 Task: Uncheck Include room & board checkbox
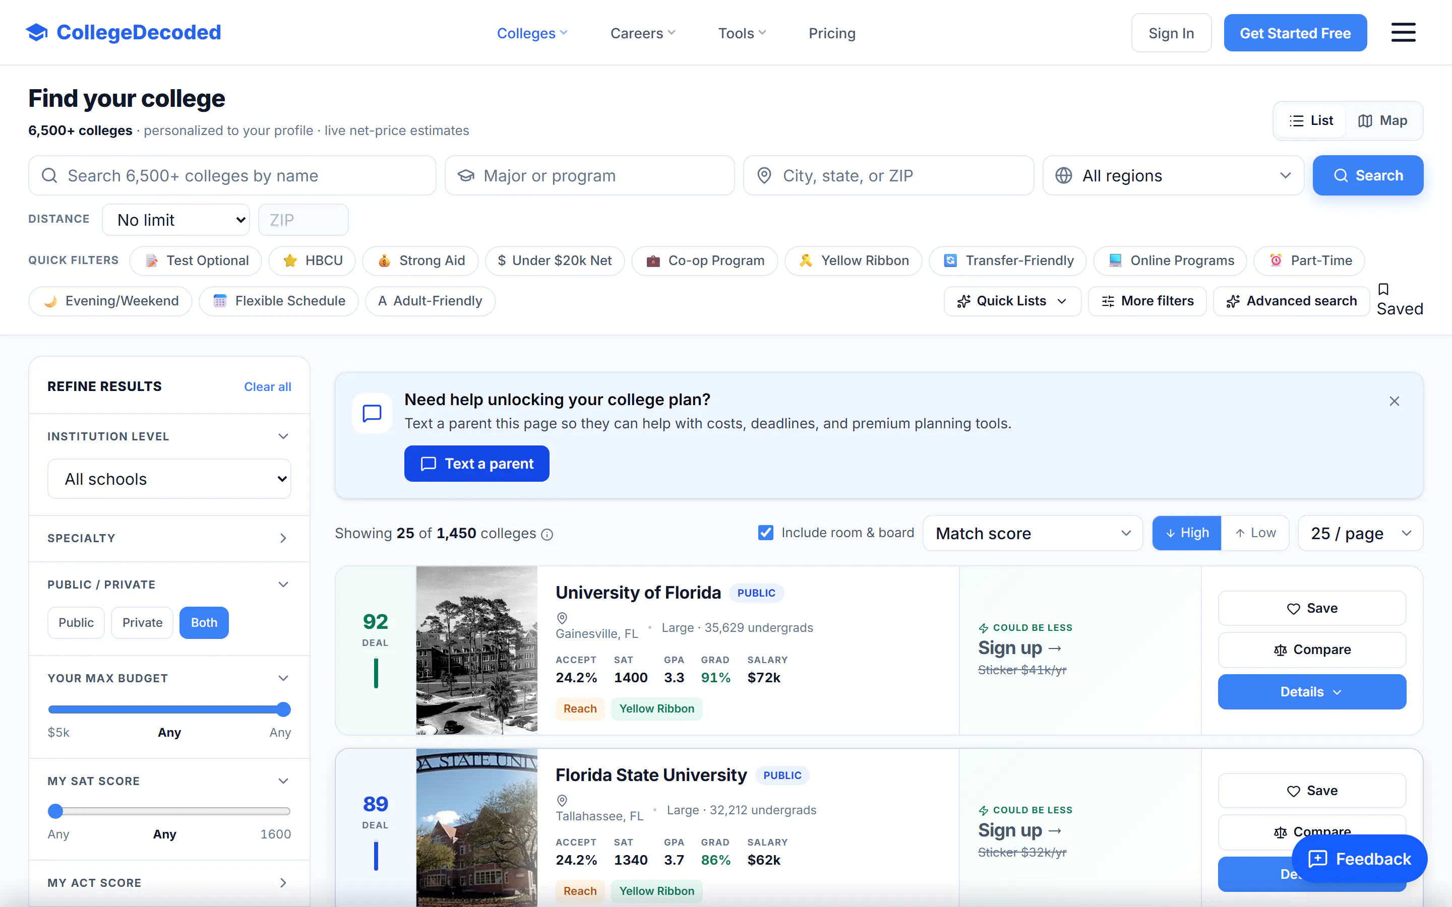point(766,533)
